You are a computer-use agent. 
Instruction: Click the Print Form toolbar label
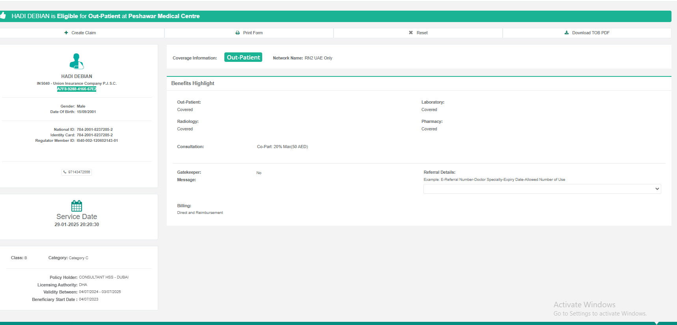click(x=253, y=33)
